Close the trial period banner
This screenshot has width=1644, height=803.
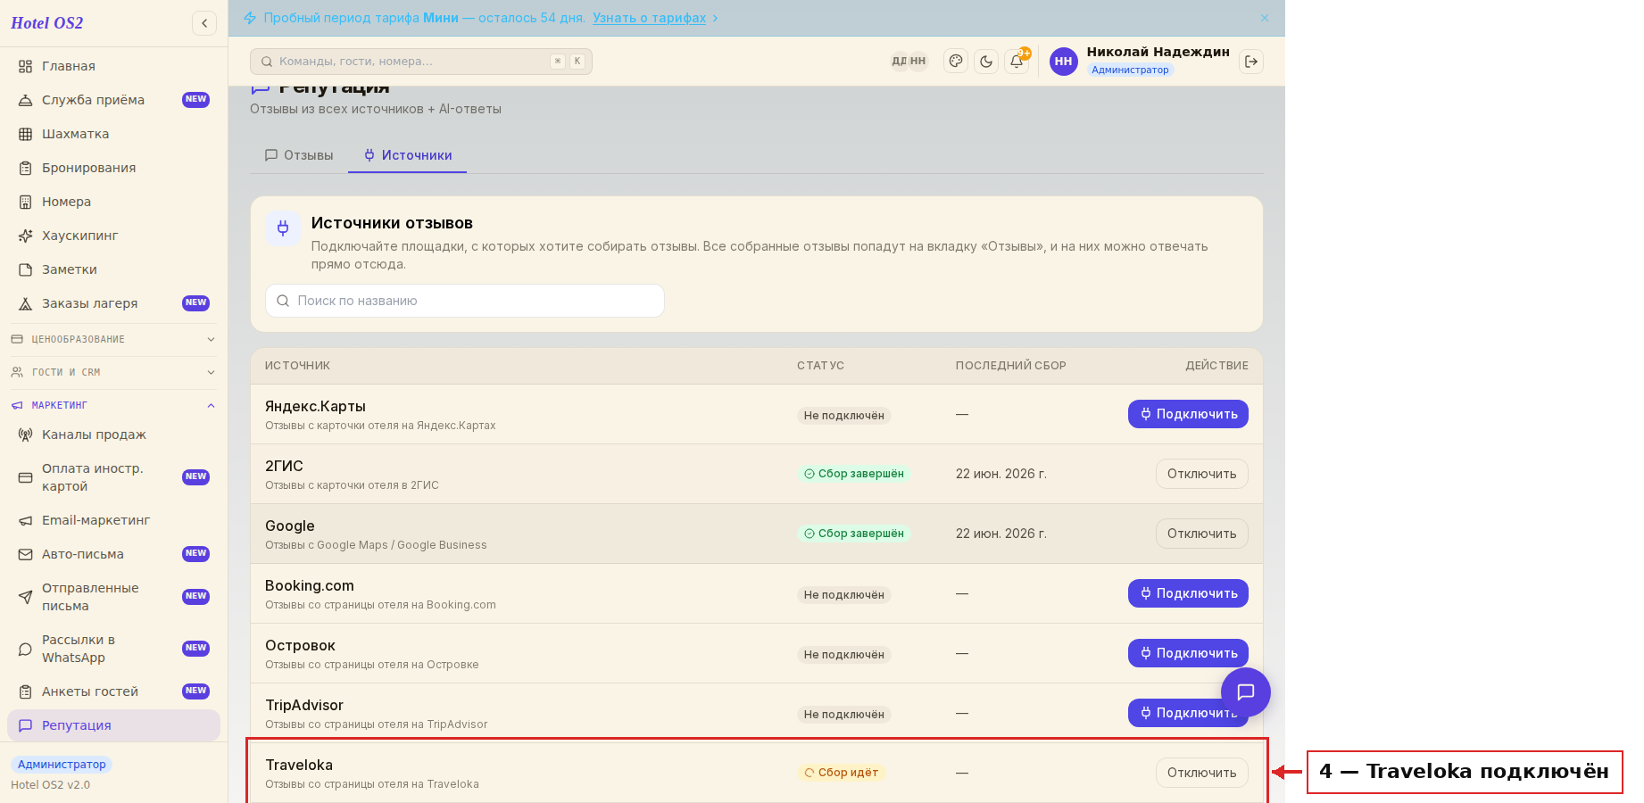tap(1265, 18)
